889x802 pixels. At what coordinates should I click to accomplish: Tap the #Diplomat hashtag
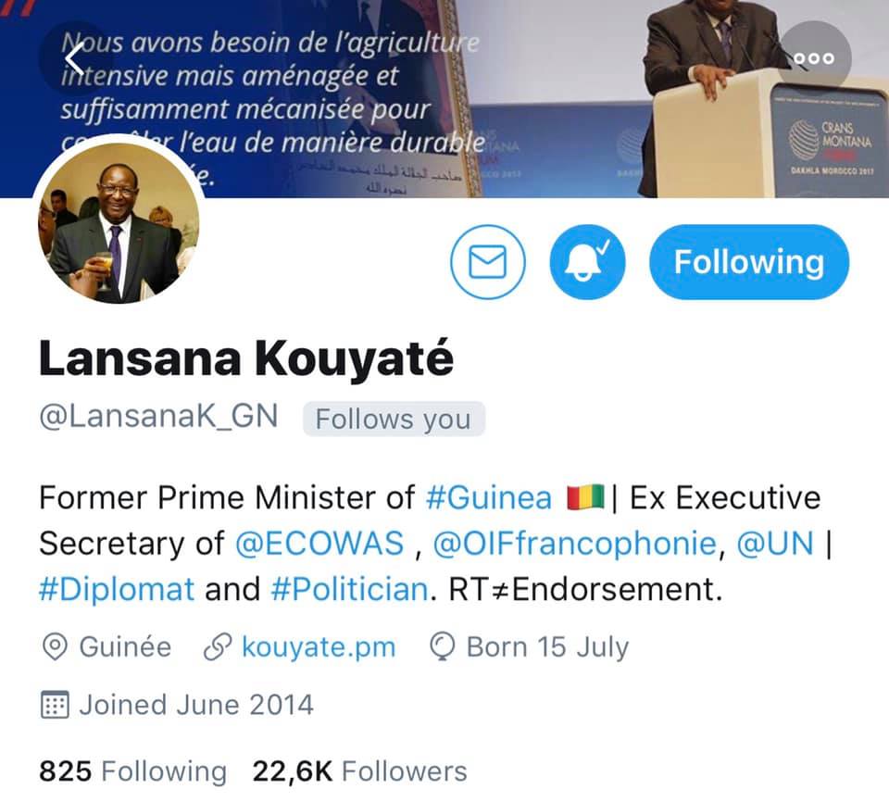pyautogui.click(x=117, y=589)
